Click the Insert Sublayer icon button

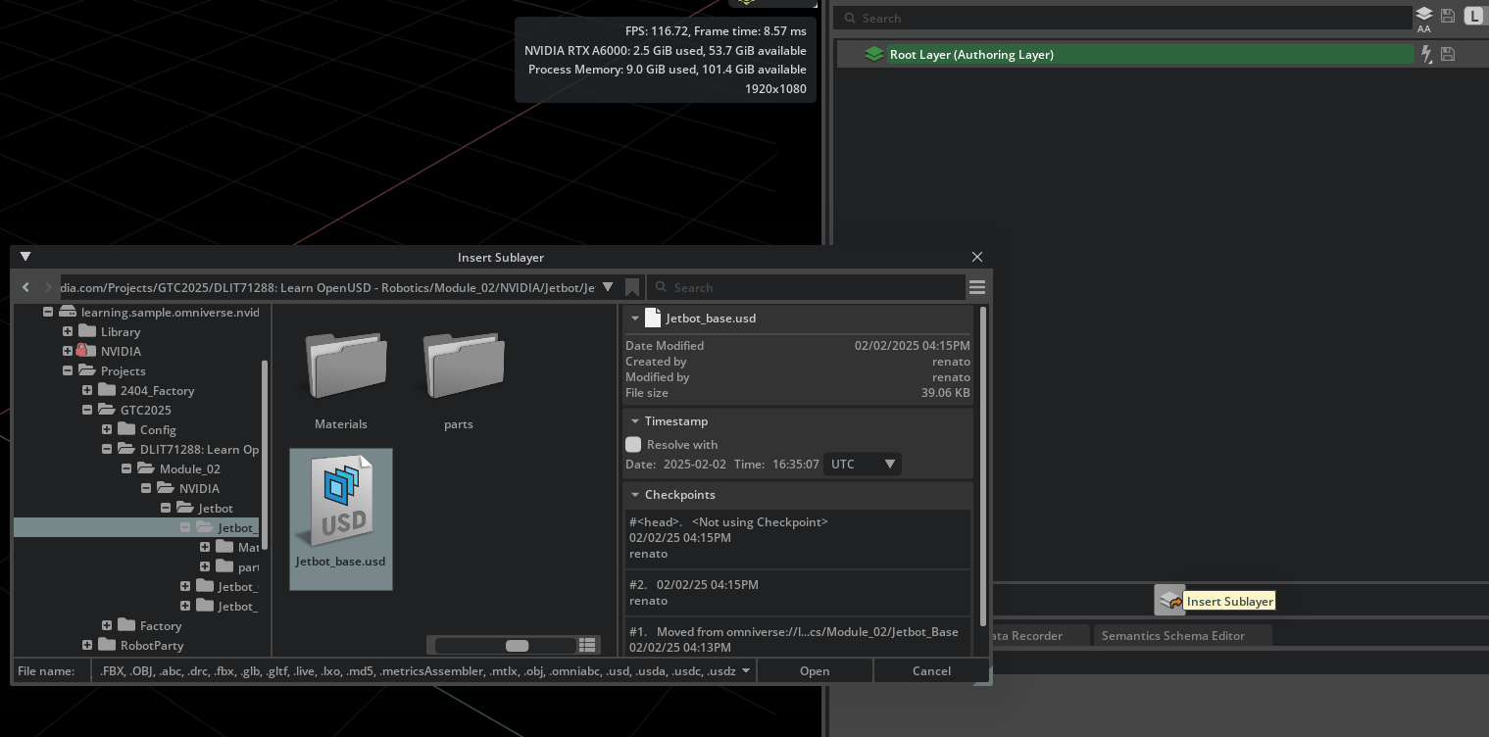(1168, 600)
